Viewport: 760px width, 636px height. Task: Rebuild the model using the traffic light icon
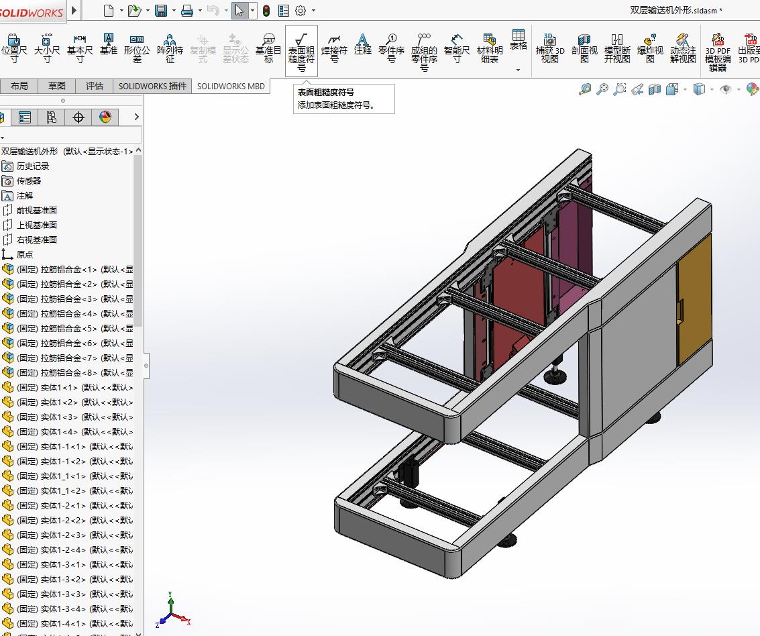(x=266, y=10)
